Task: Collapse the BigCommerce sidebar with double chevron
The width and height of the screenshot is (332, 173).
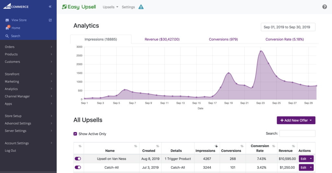Action: pos(50,6)
